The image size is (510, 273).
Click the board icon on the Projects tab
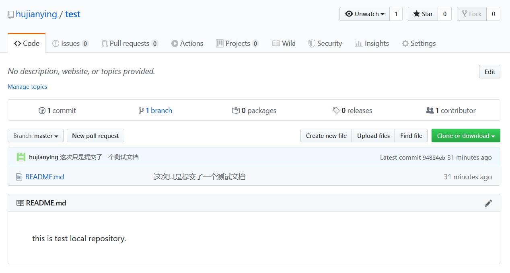[220, 43]
